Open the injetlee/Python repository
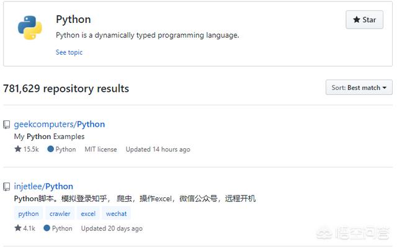 click(x=43, y=186)
